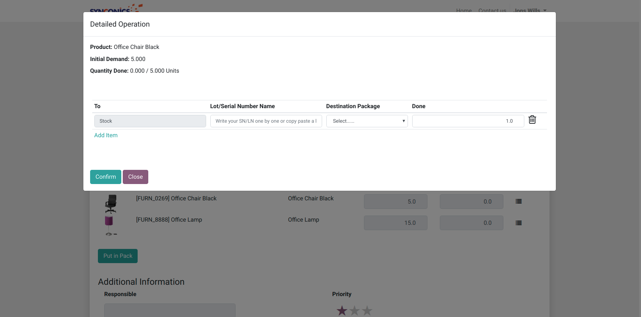Open detailed operations for Office Chair Black row
641x317 pixels.
pos(518,201)
